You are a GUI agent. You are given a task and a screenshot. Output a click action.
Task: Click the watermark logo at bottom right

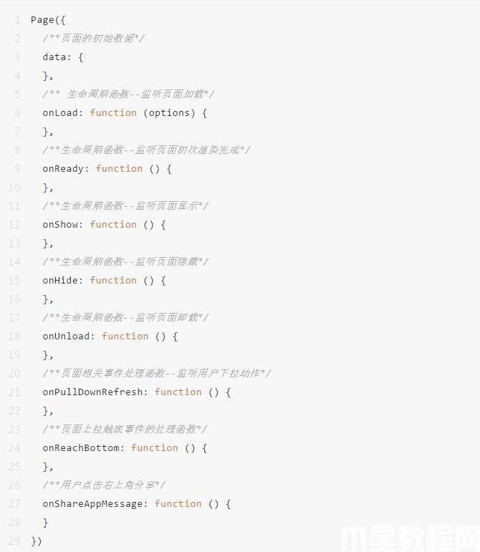[x=409, y=536]
